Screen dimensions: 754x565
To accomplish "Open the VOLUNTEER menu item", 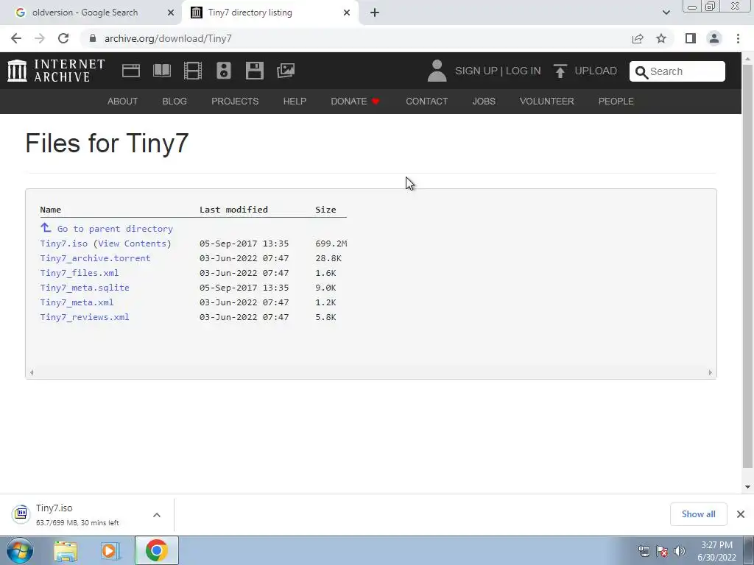I will click(x=547, y=102).
